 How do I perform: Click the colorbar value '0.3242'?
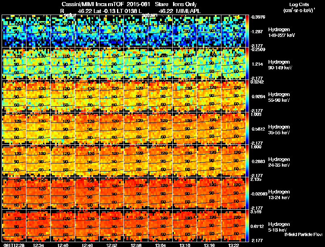pos(257,82)
